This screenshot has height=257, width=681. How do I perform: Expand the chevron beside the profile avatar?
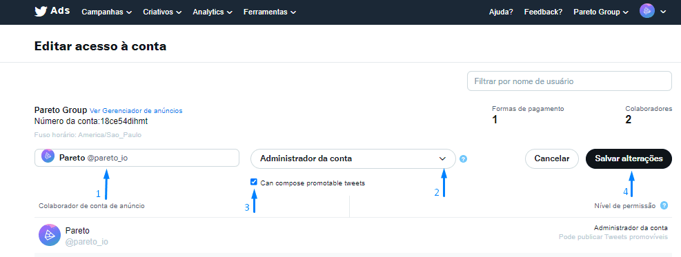pos(663,12)
